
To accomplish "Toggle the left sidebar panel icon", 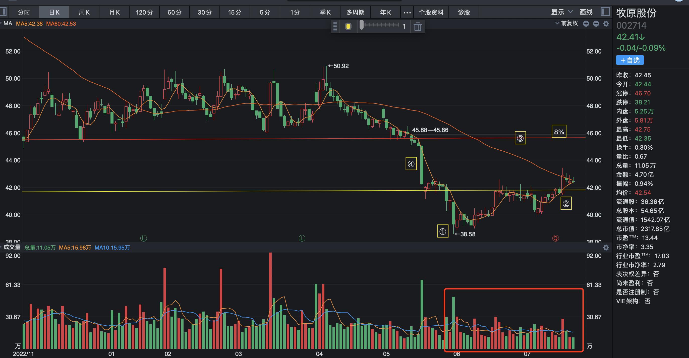I will (3, 12).
